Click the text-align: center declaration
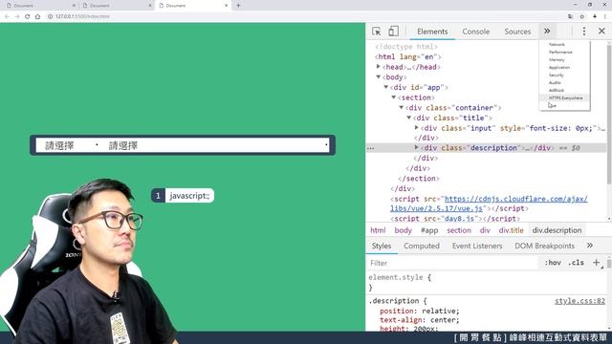Image resolution: width=612 pixels, height=344 pixels. (x=420, y=320)
